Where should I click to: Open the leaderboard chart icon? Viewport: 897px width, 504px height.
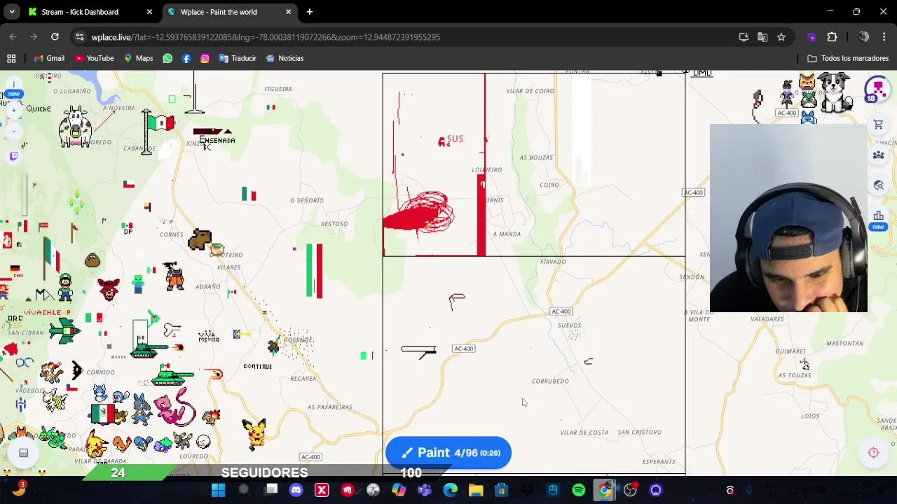point(878,216)
